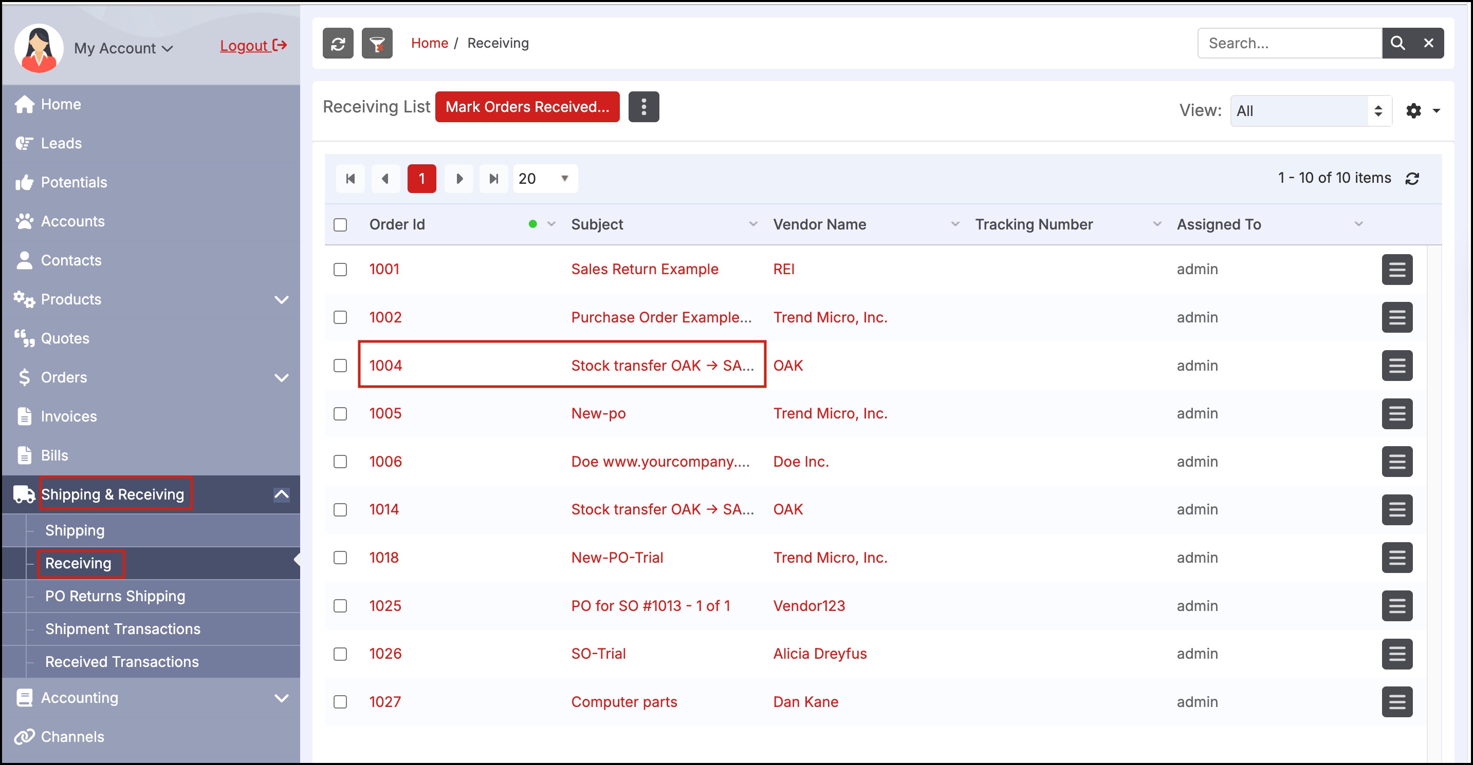Open the gear settings icon beside View

click(1413, 111)
